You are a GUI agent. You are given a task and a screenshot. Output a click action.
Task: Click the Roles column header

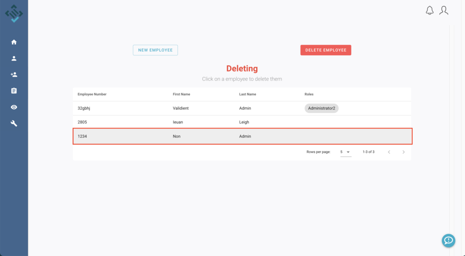click(309, 94)
